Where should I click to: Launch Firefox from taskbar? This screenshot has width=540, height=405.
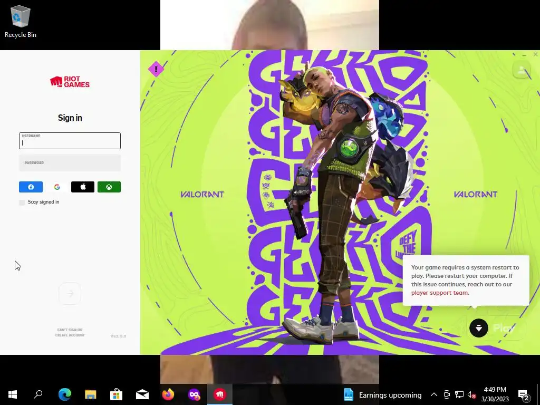[x=168, y=394]
